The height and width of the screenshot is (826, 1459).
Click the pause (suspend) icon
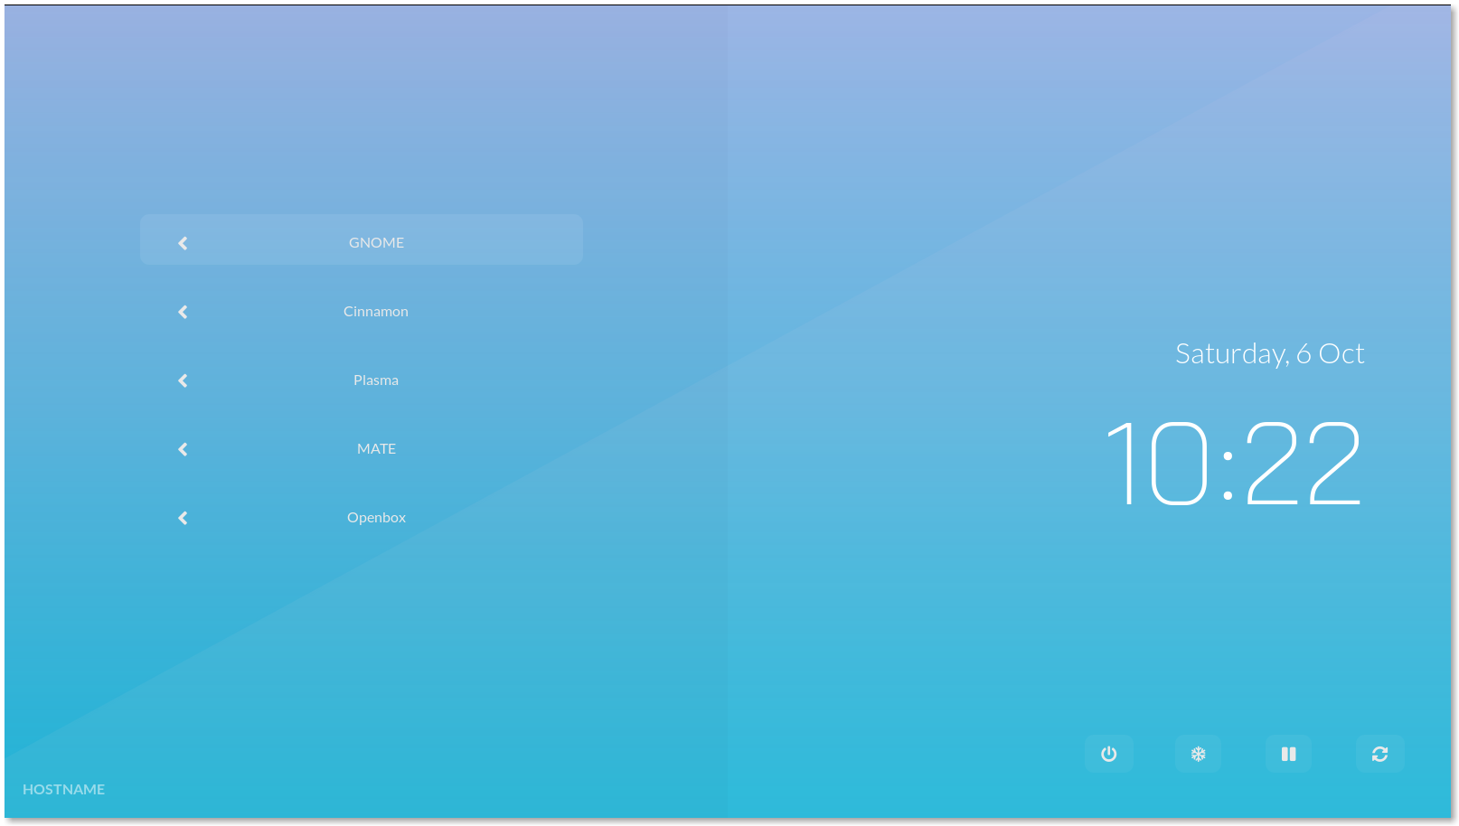(1288, 754)
